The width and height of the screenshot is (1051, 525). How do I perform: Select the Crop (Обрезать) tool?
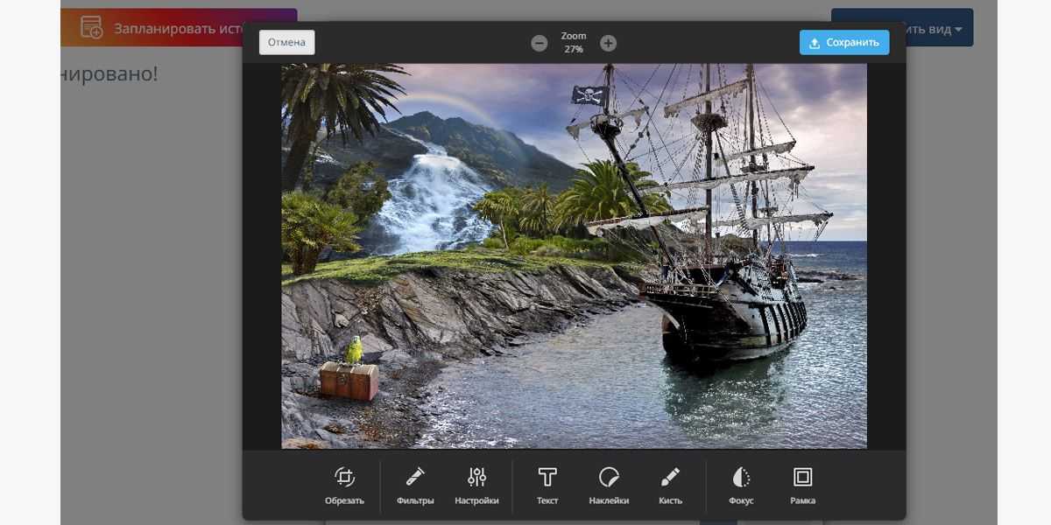click(x=344, y=486)
